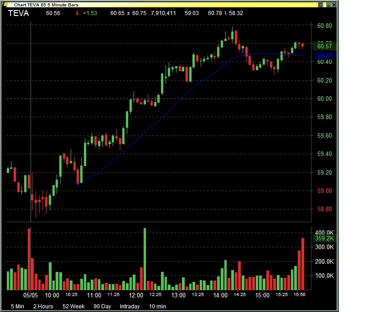
Task: Click the 59.40 price axis label
Action: coord(325,154)
